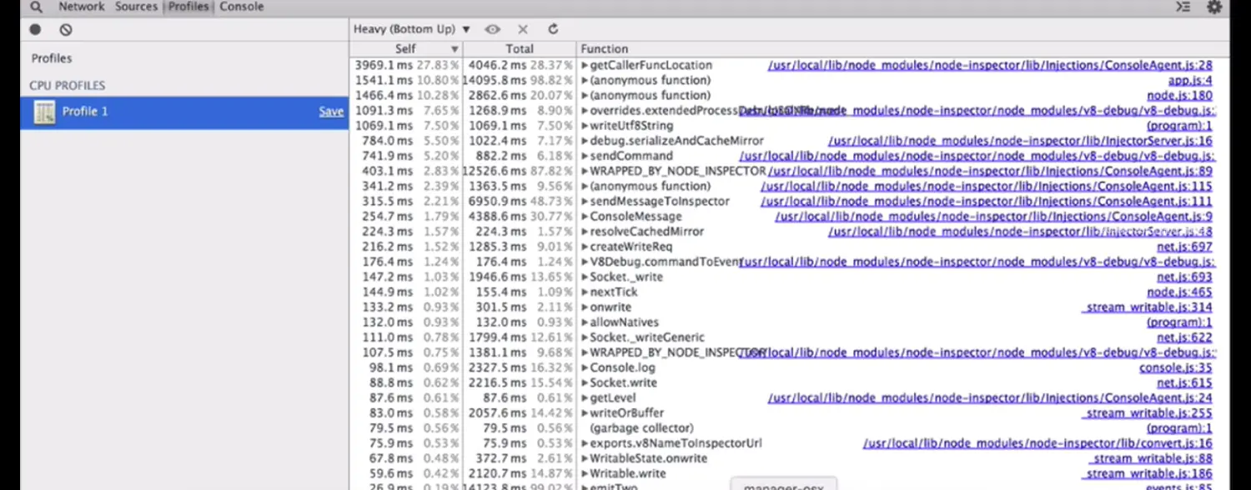
Task: Click the 3969.1 ms self time cell
Action: click(406, 65)
